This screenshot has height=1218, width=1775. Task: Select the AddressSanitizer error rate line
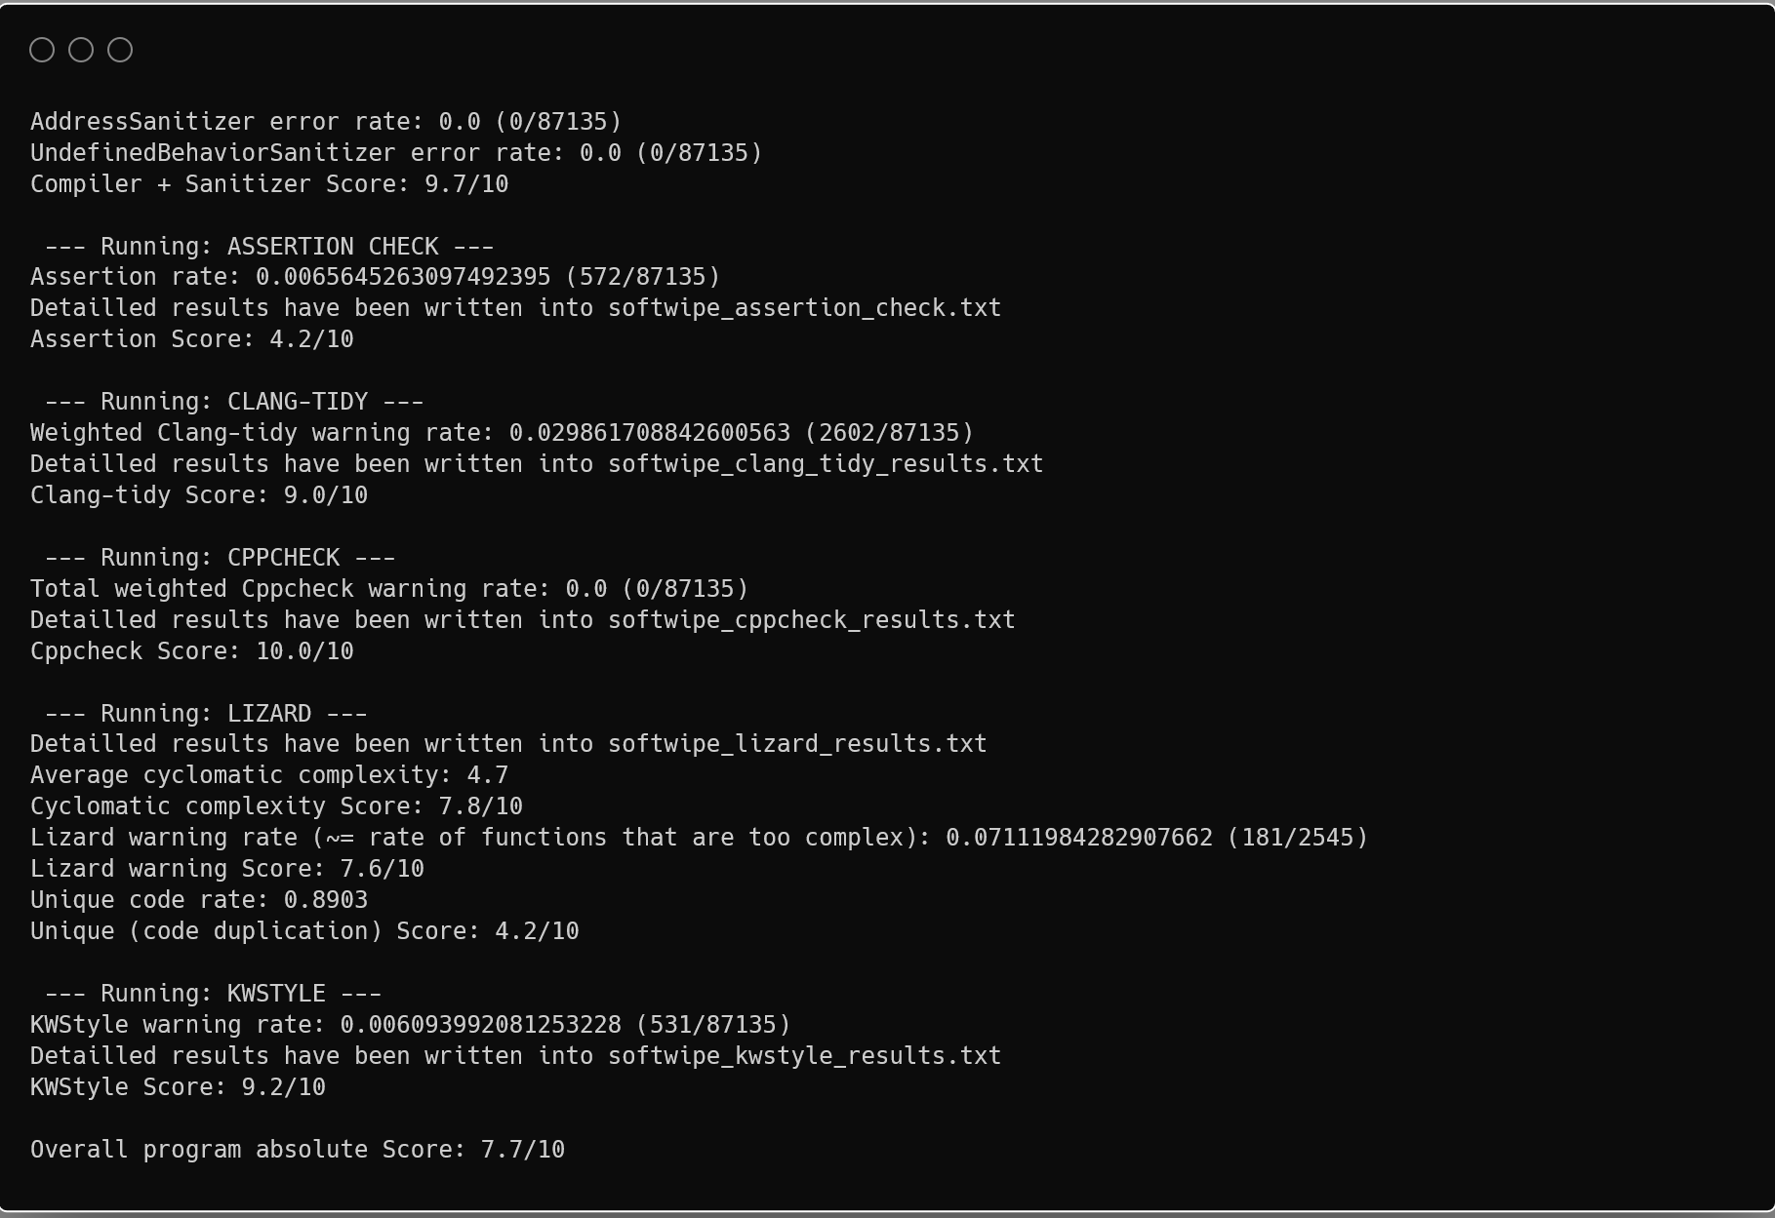point(327,121)
